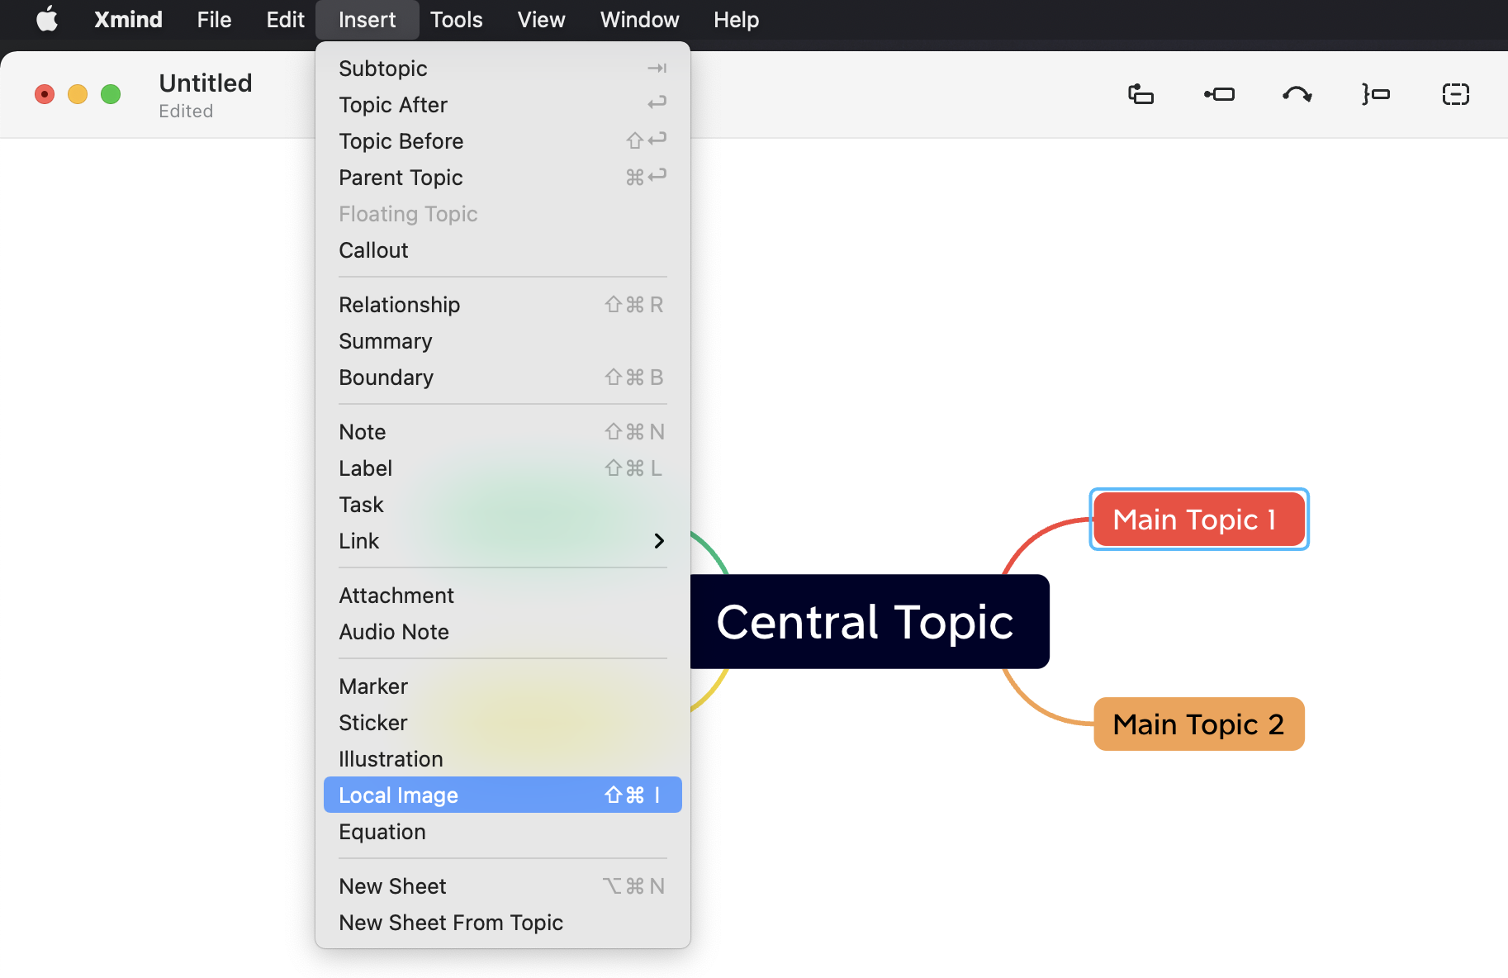Expand the Link submenu

point(502,541)
